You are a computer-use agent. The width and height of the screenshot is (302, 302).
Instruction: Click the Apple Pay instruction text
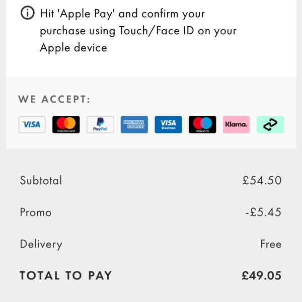click(x=122, y=14)
